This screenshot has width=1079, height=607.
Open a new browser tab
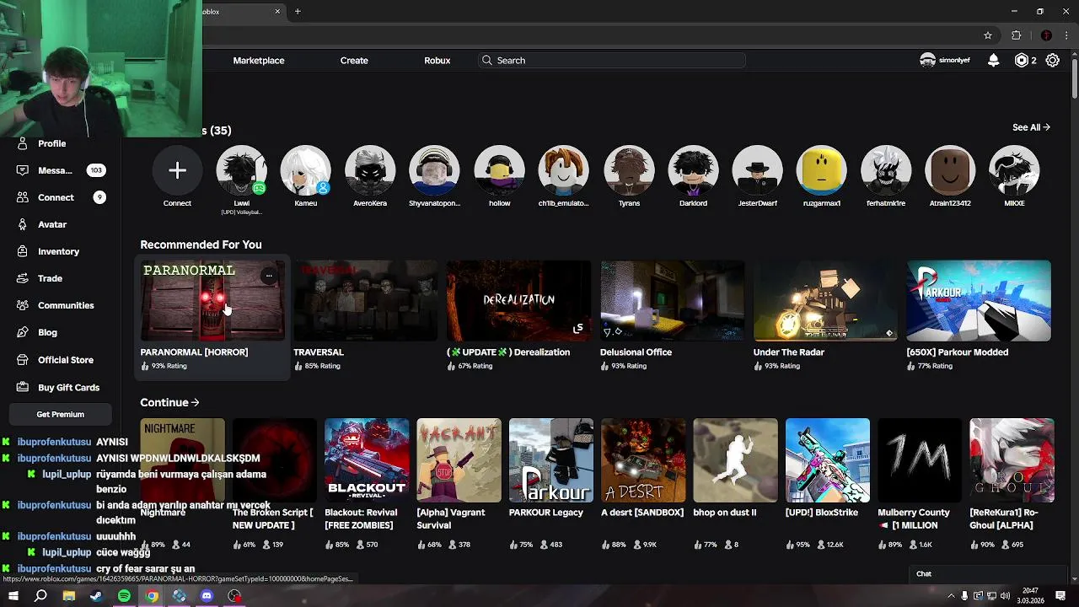pos(298,11)
